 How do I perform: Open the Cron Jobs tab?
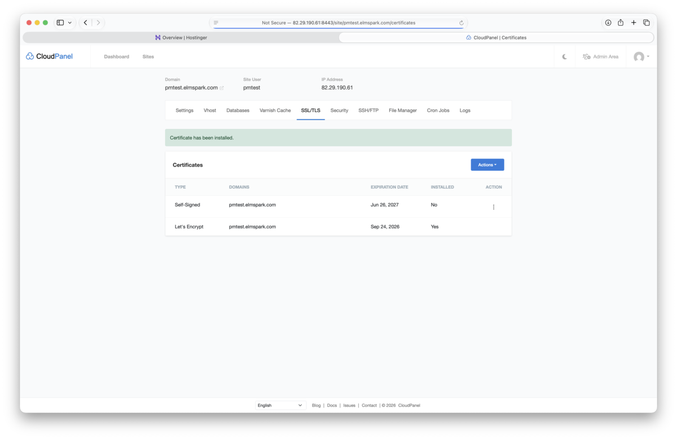pos(438,110)
